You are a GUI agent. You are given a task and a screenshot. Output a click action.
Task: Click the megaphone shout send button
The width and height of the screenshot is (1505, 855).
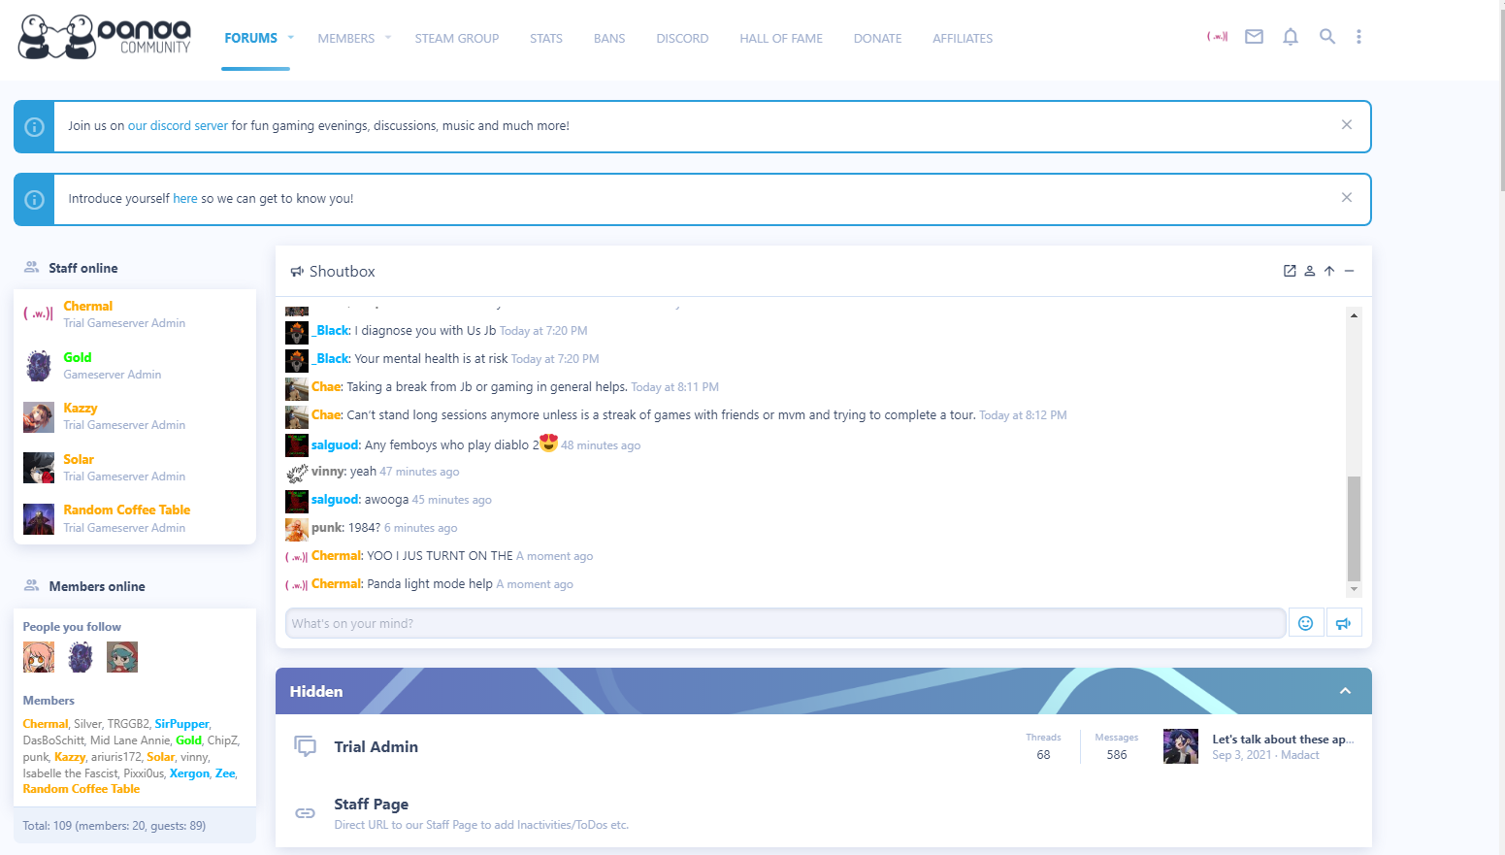[x=1343, y=623]
